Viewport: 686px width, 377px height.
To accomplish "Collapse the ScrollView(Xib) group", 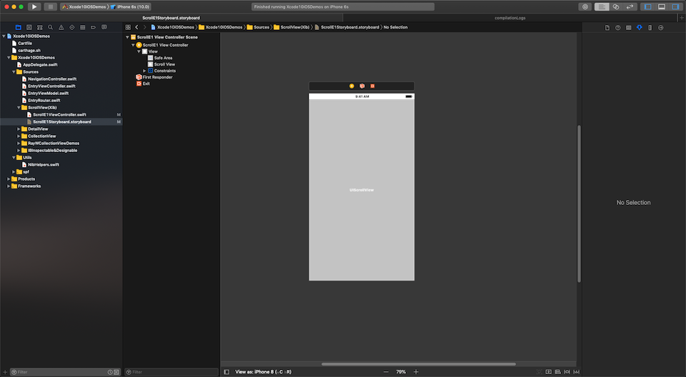I will point(19,108).
